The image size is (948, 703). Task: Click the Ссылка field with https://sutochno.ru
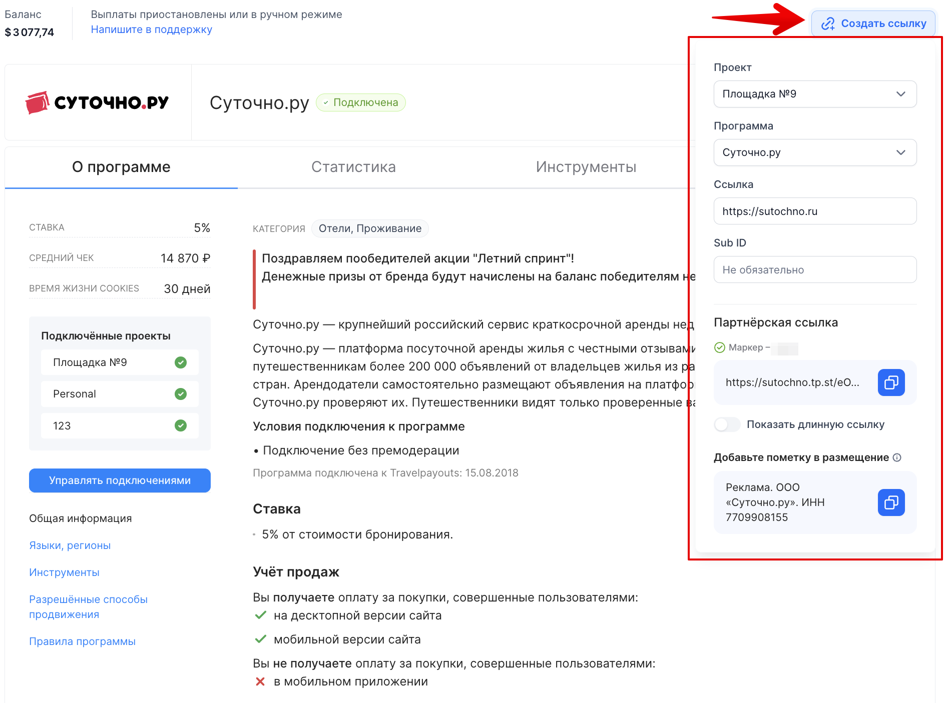click(815, 211)
